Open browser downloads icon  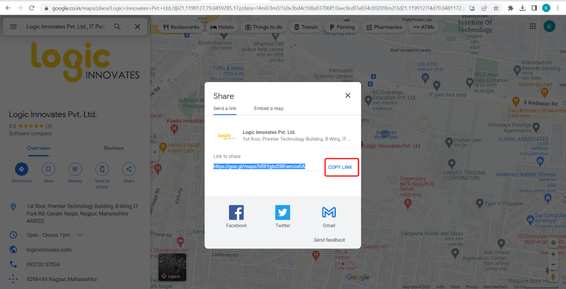(523, 7)
